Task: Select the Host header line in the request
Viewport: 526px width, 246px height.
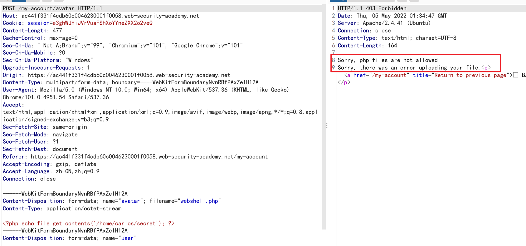Action: click(101, 16)
